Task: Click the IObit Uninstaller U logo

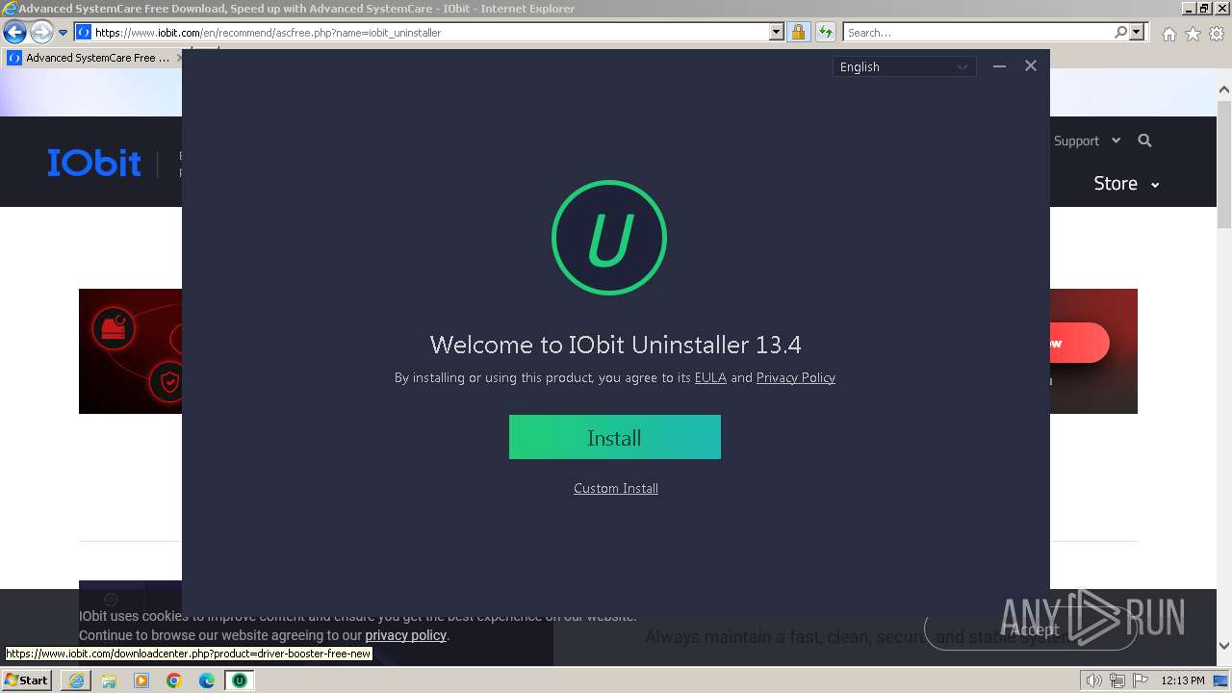Action: (609, 238)
